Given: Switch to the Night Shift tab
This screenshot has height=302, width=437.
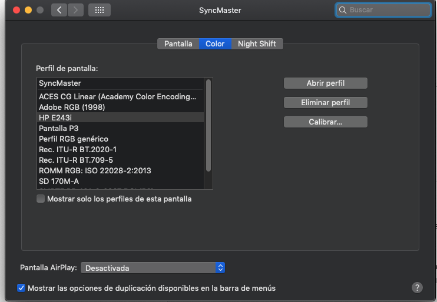Looking at the screenshot, I should pyautogui.click(x=257, y=44).
